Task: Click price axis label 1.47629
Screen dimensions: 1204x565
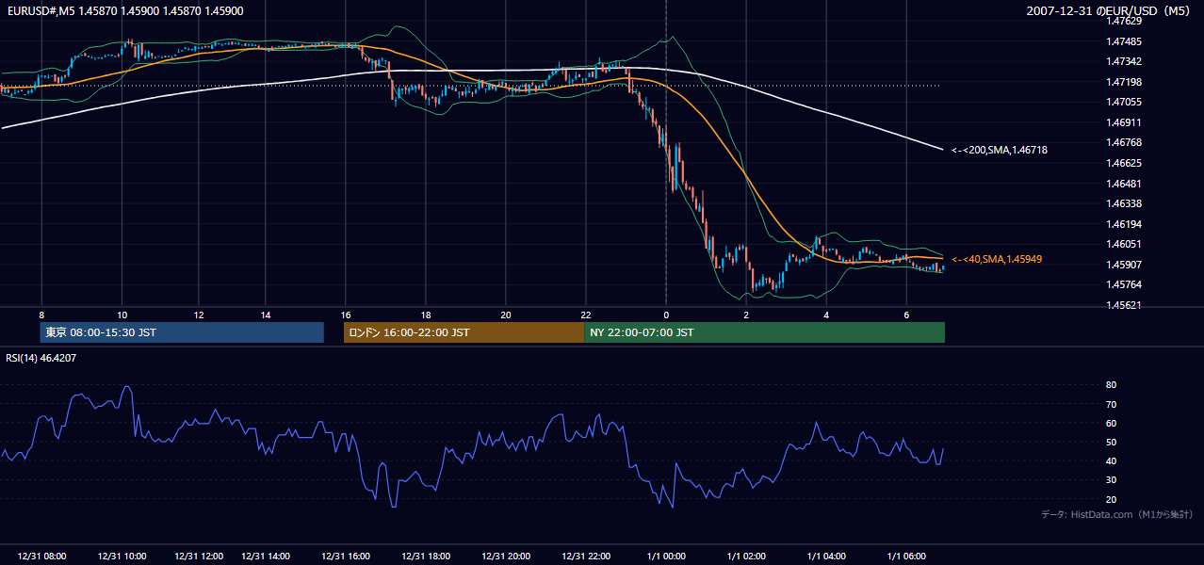Action: coord(1124,21)
